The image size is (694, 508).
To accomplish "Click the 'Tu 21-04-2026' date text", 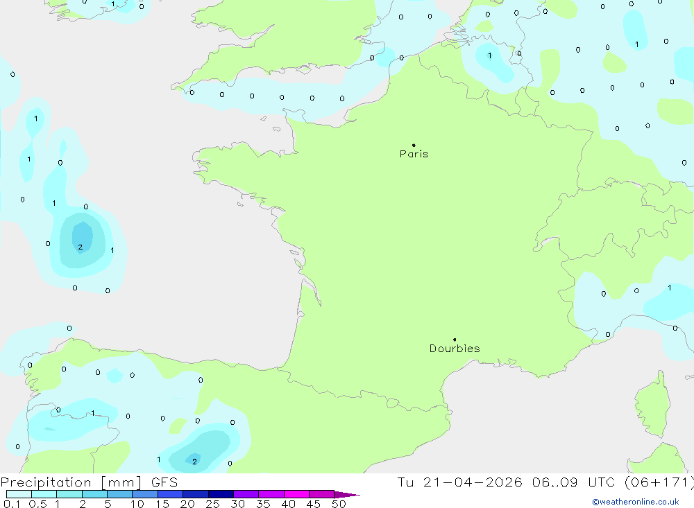I will 459,482.
